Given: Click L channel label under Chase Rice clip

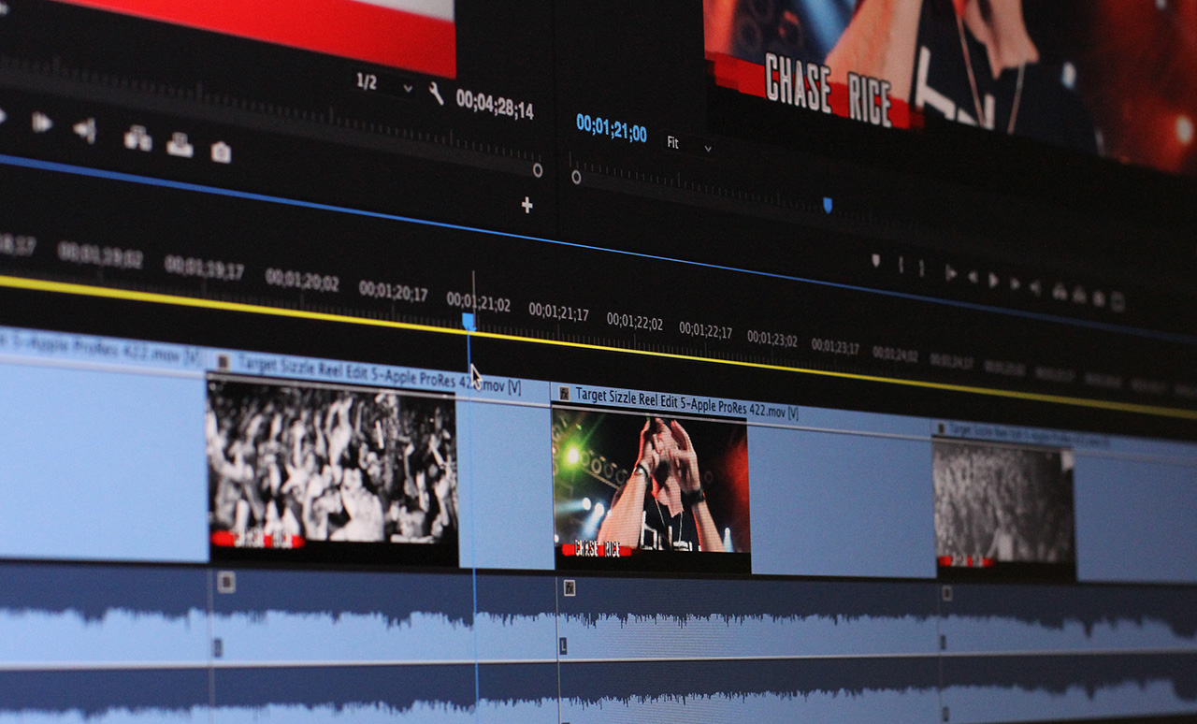Looking at the screenshot, I should point(563,645).
